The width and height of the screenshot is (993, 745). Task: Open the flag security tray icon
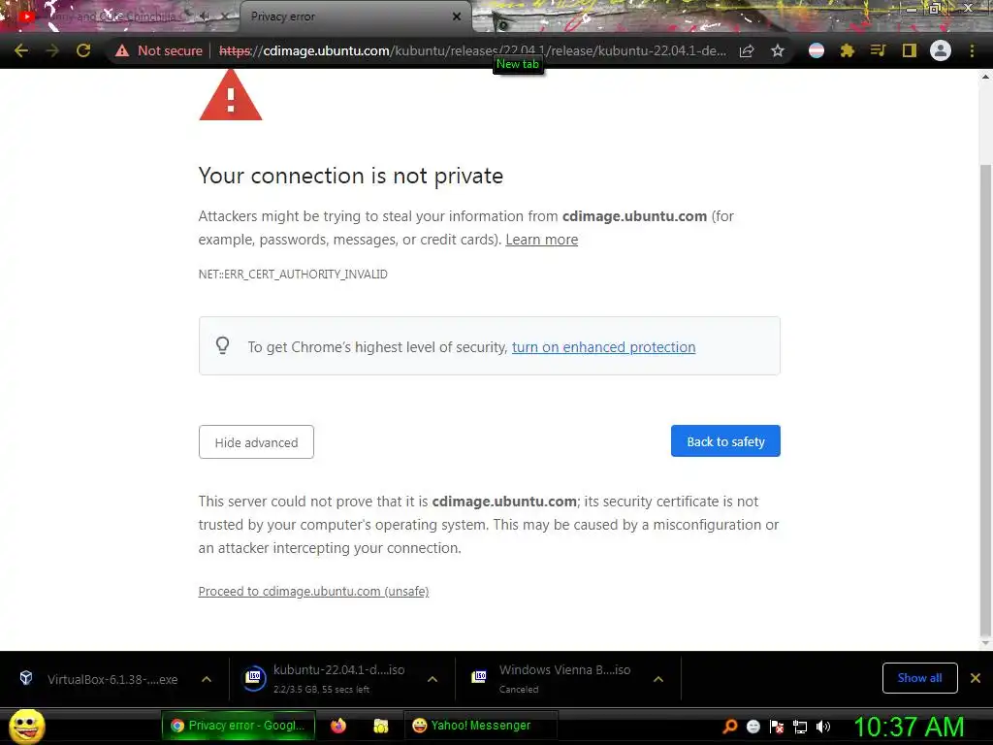777,727
